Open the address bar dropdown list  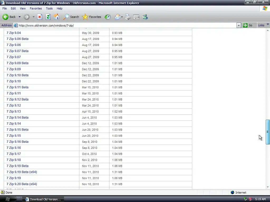pos(239,26)
